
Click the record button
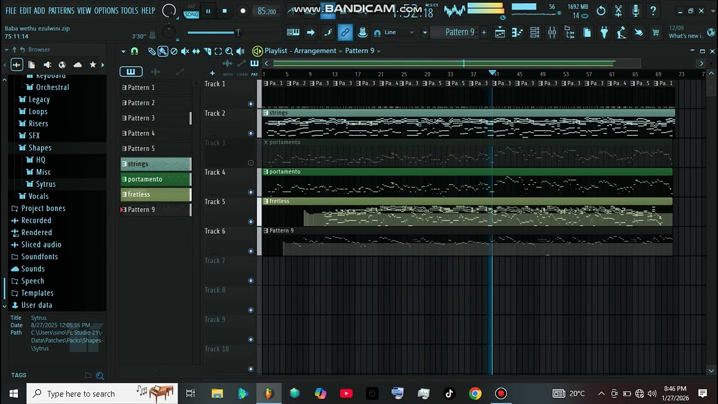click(242, 11)
